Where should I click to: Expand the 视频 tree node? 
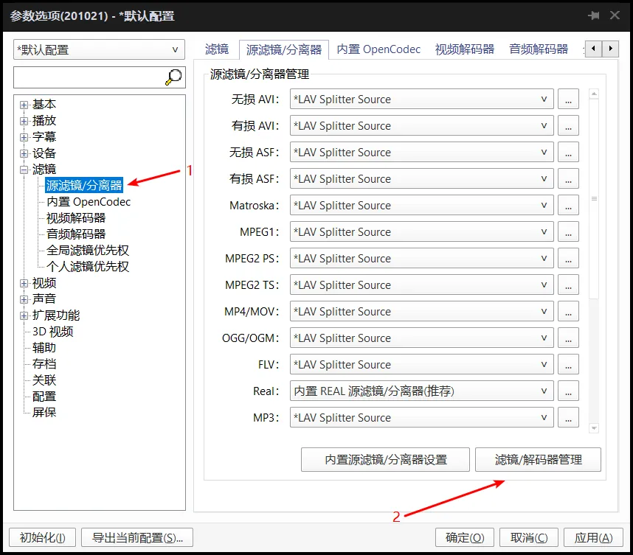click(x=24, y=282)
